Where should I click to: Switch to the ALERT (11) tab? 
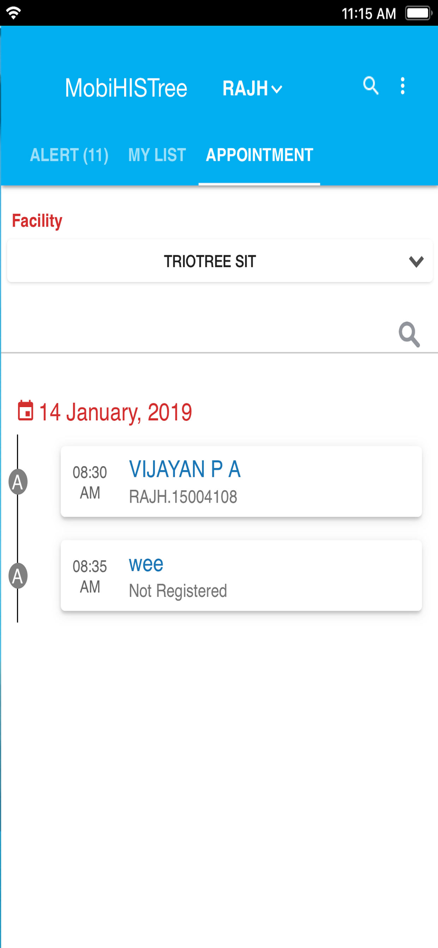[69, 155]
